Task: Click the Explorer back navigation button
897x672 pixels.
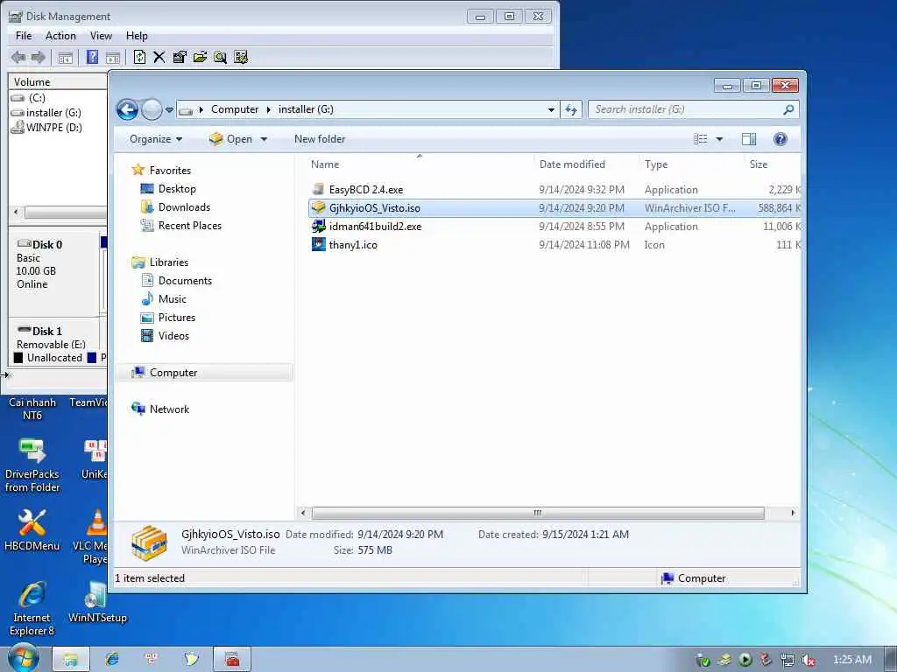Action: 127,109
